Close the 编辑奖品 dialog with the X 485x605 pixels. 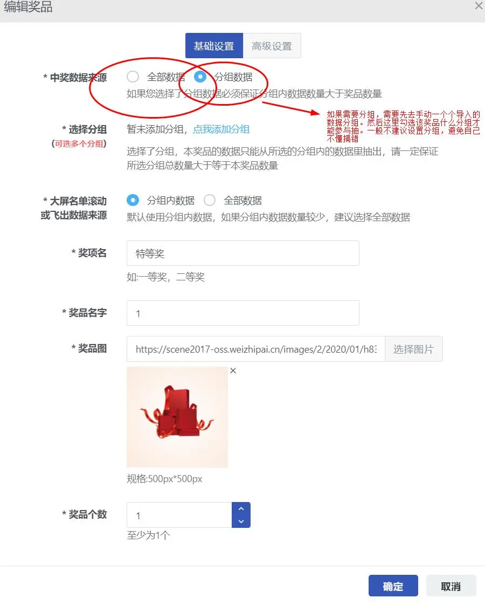click(479, 6)
